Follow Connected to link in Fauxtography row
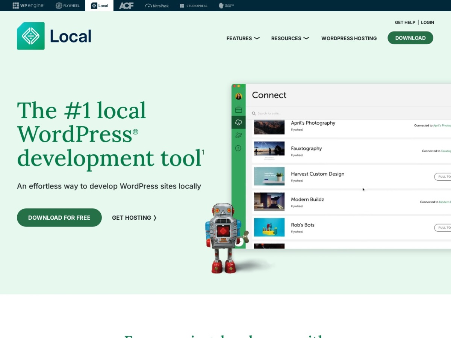Viewport: 451px width, 338px height. [x=446, y=151]
